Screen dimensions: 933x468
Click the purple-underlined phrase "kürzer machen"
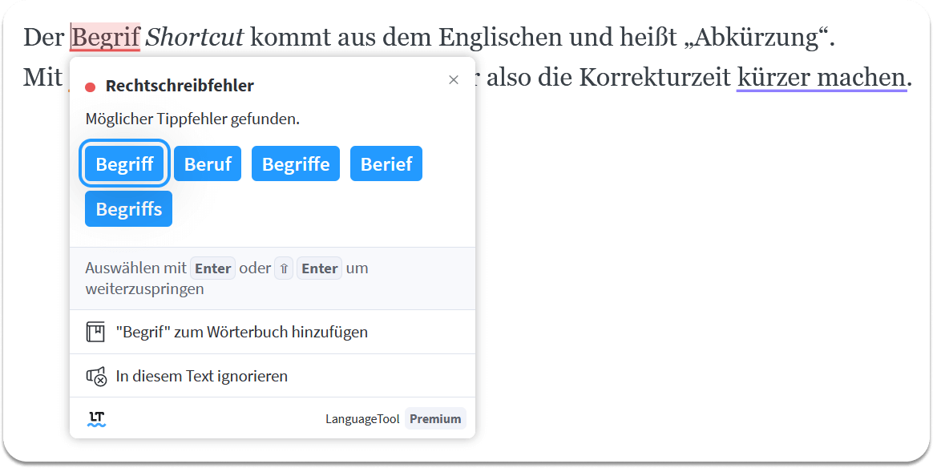click(821, 77)
